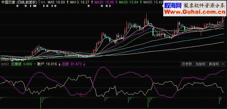Click the star info marker under MA13 label
This screenshot has height=109, width=227.
[89, 6]
